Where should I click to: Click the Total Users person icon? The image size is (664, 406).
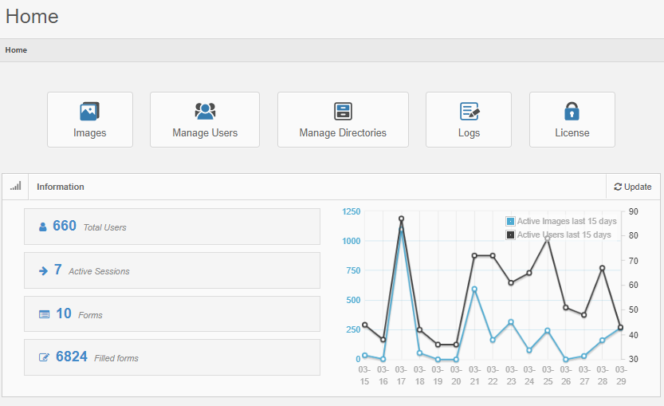click(43, 227)
